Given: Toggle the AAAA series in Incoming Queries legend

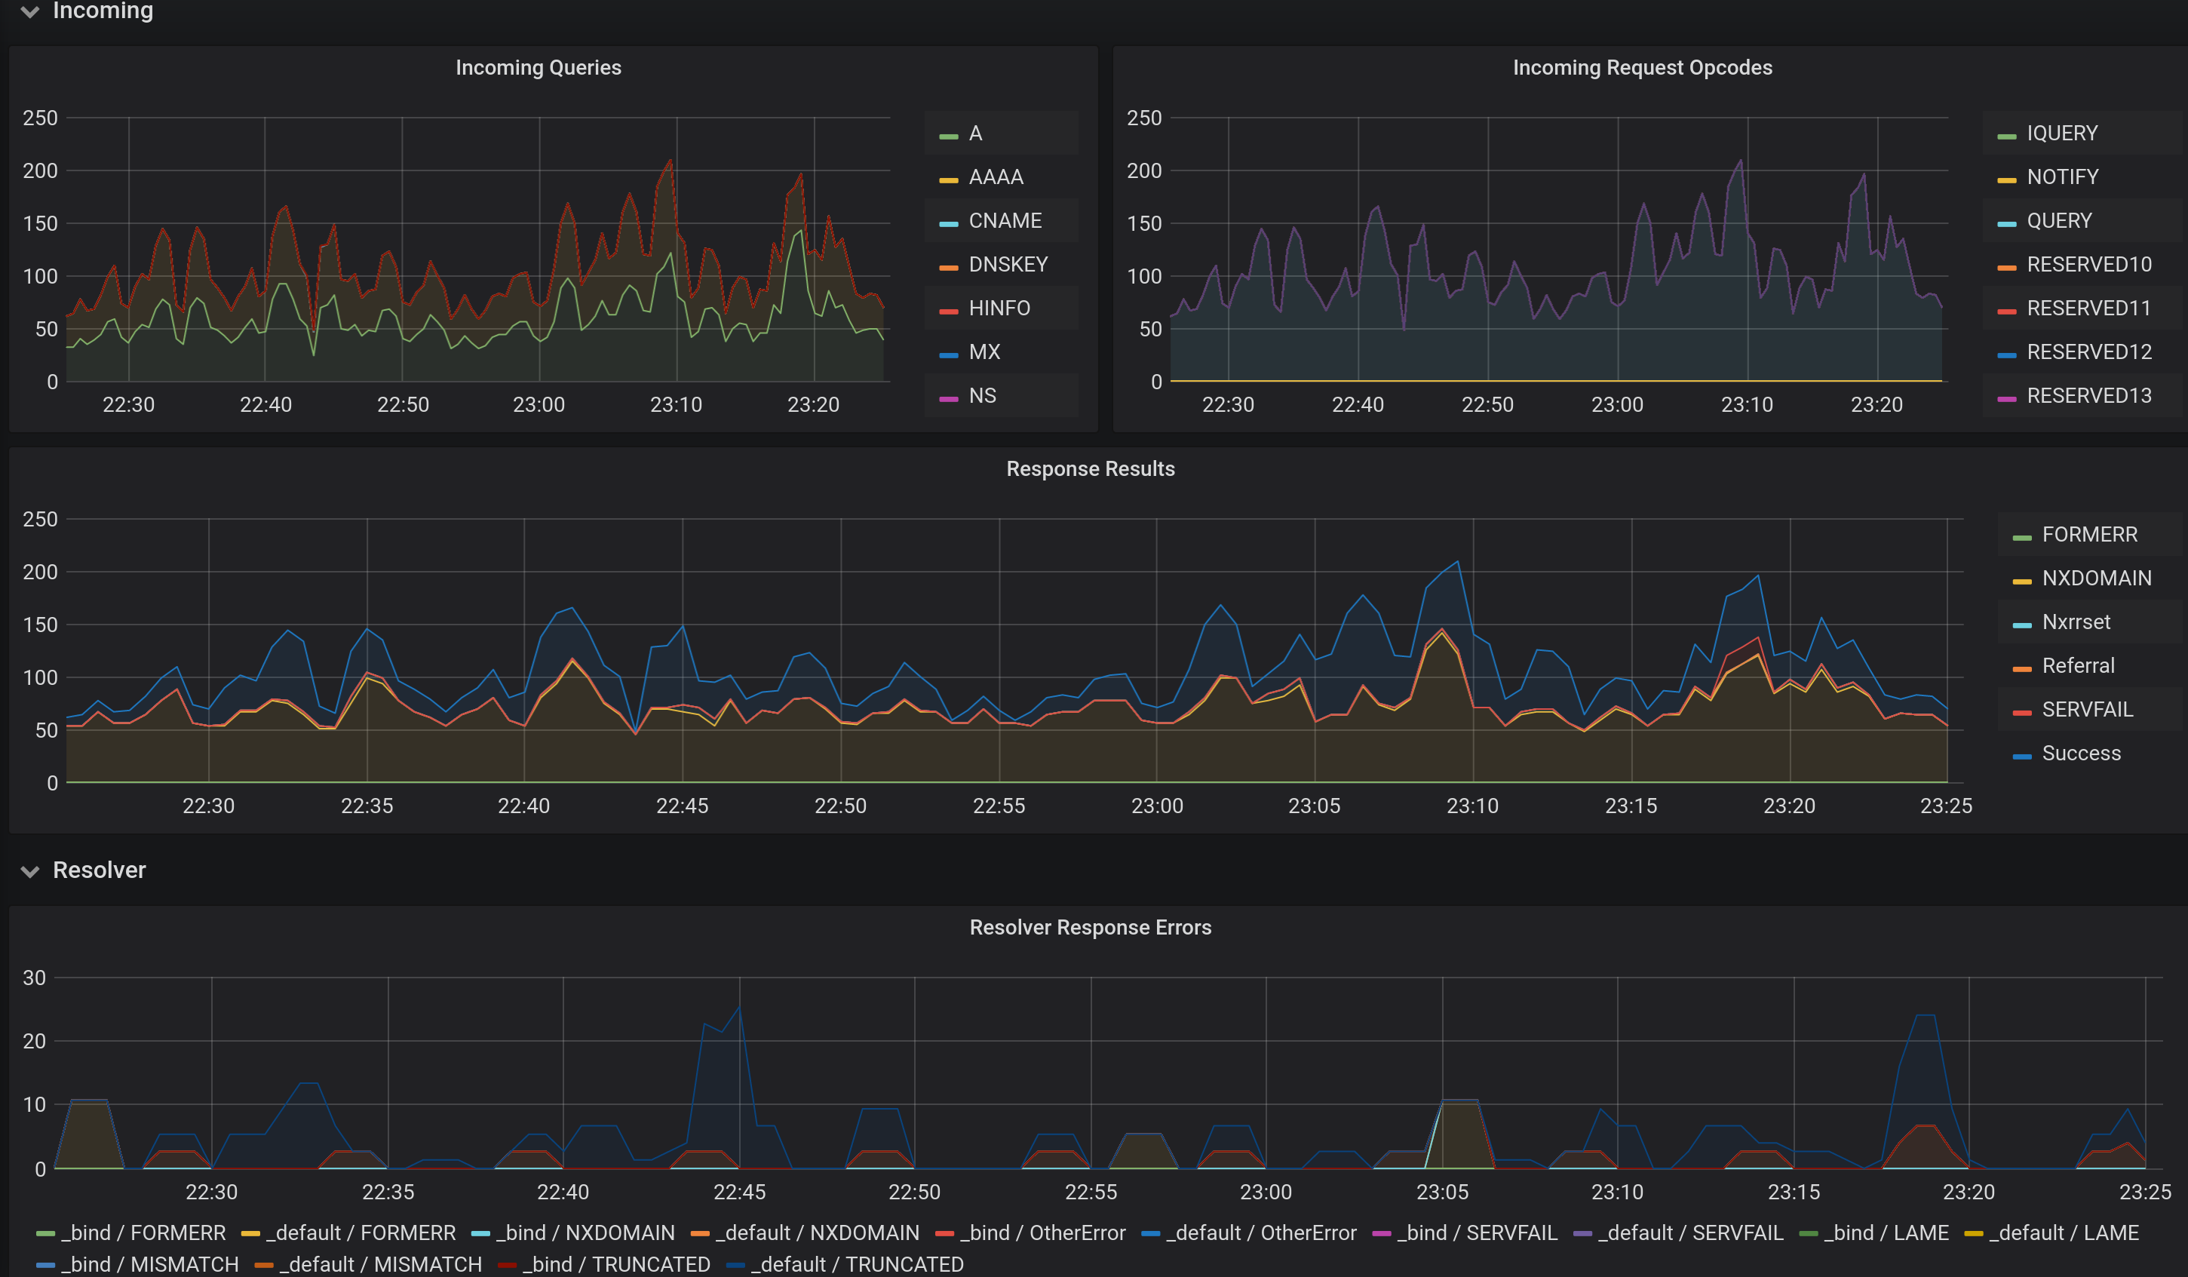Looking at the screenshot, I should [x=996, y=177].
